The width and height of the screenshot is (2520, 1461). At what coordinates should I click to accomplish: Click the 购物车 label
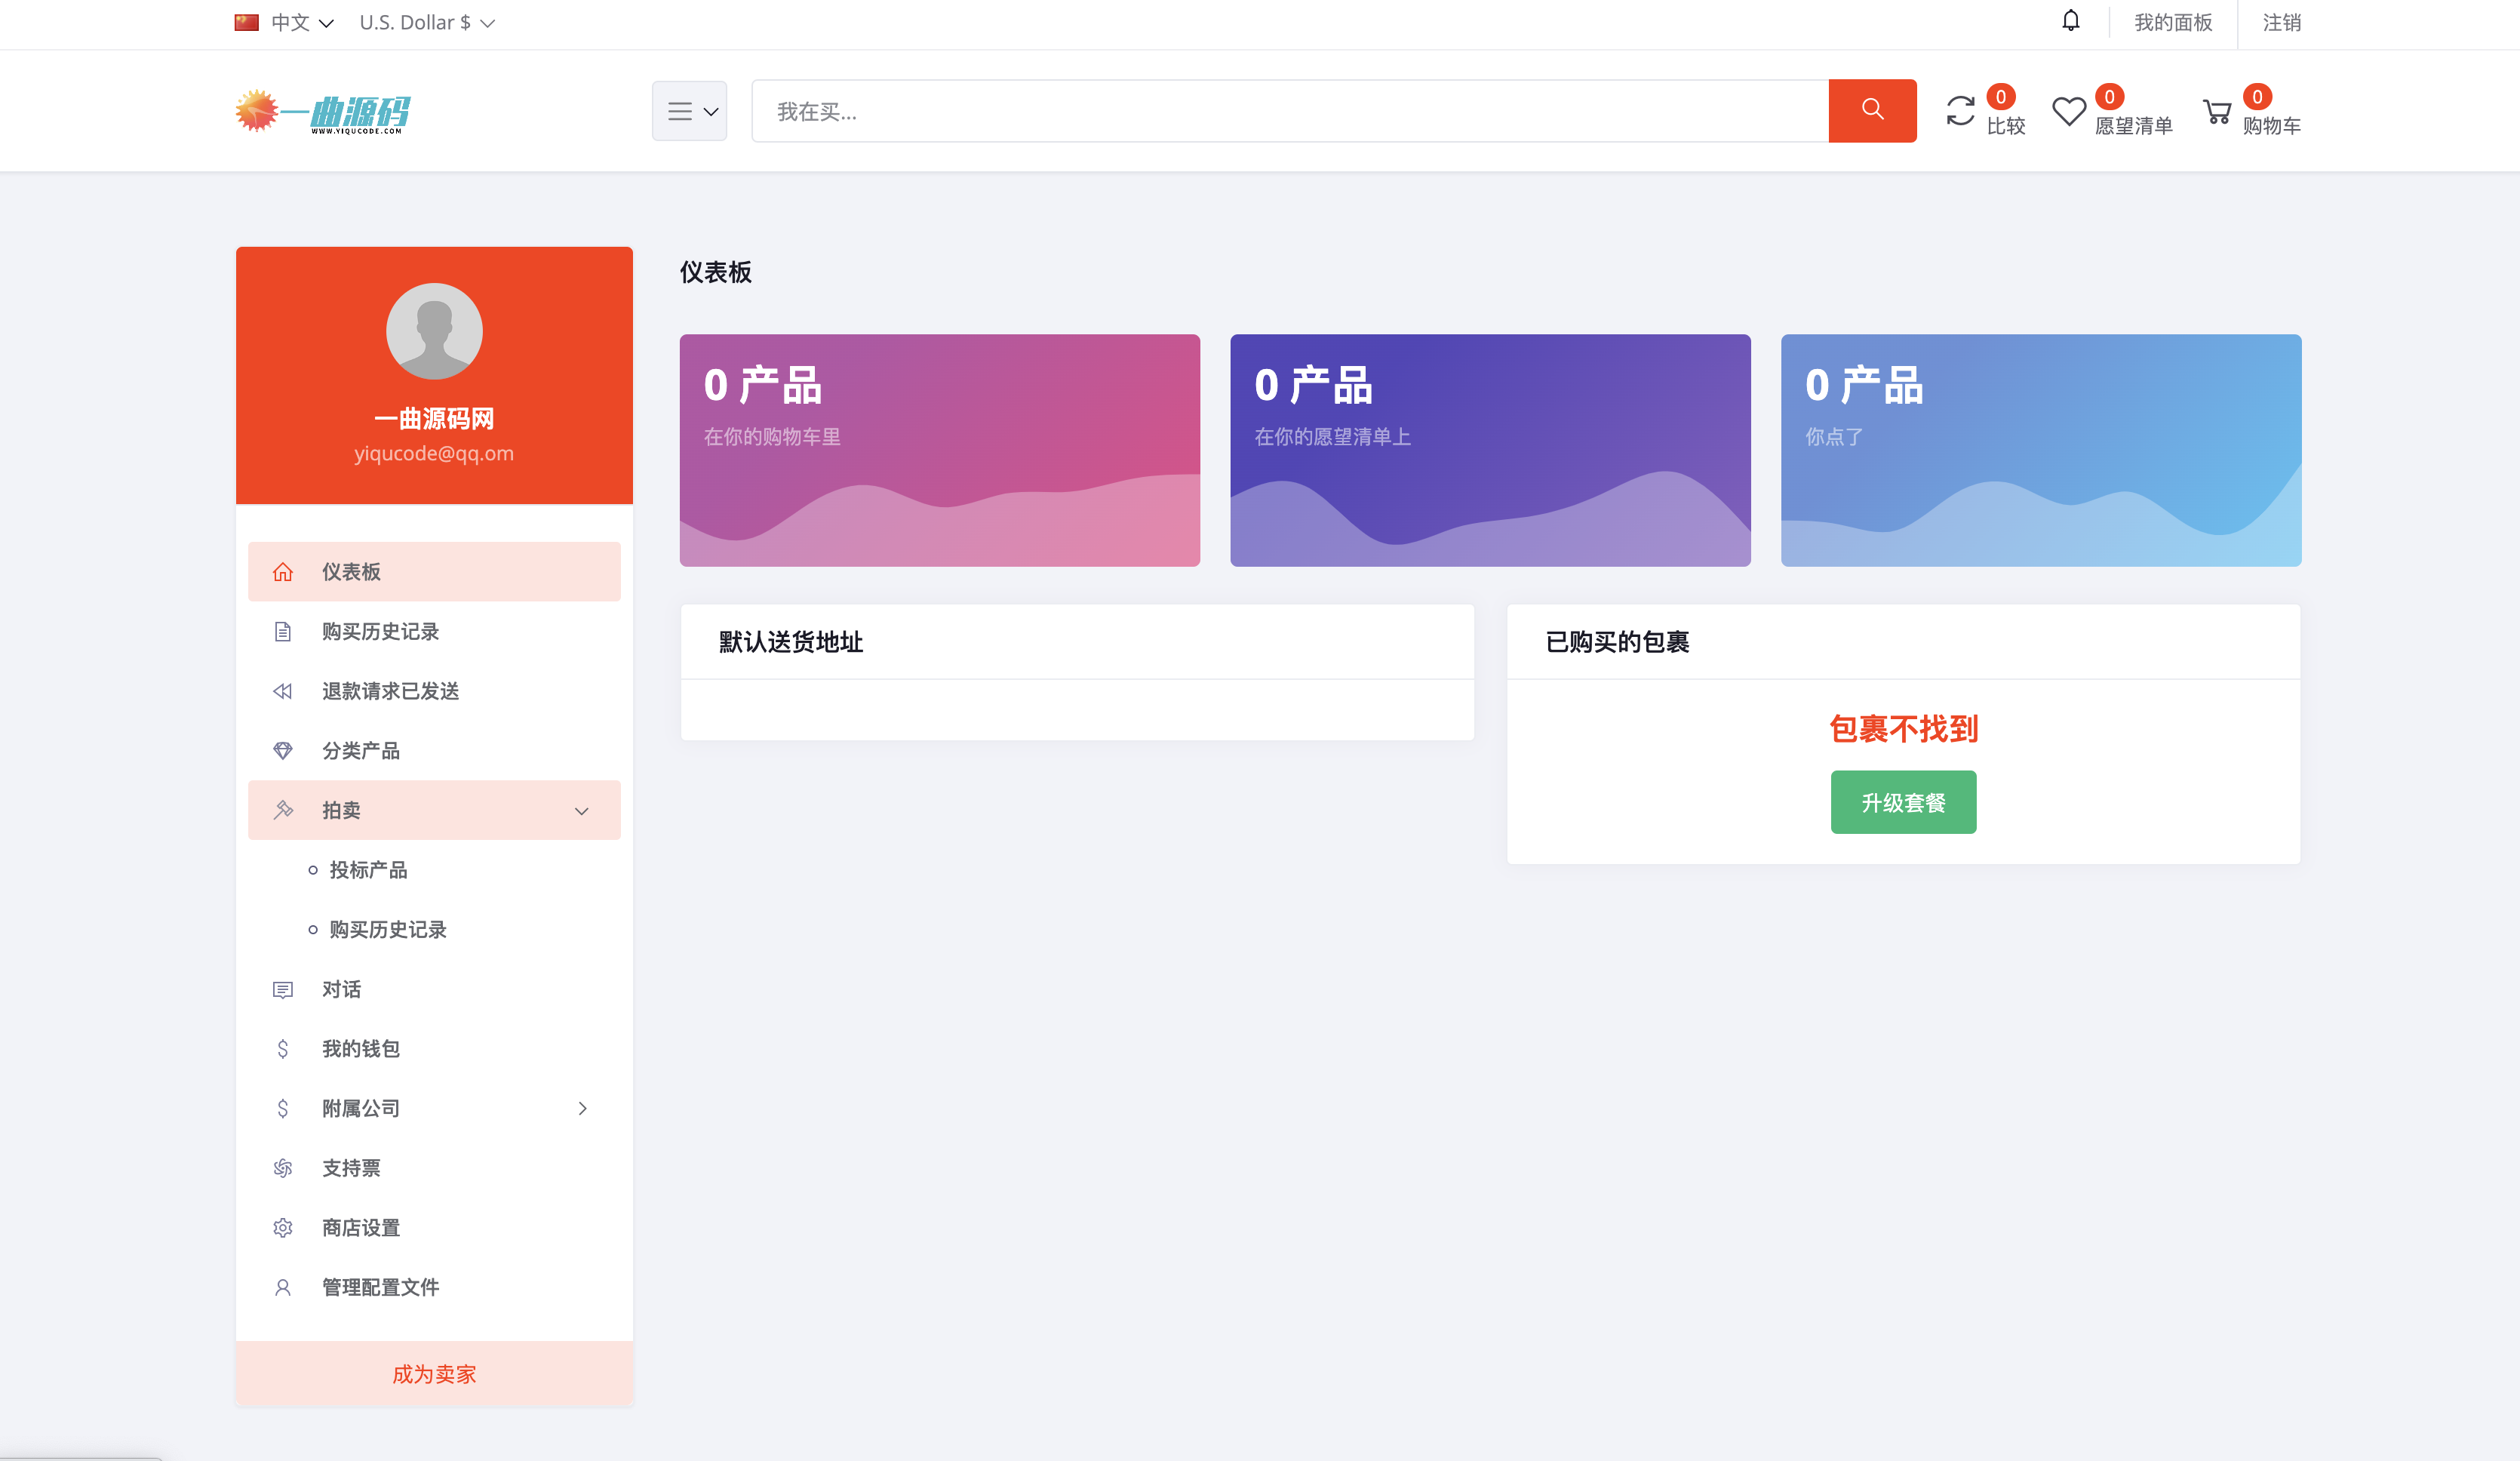(2271, 126)
